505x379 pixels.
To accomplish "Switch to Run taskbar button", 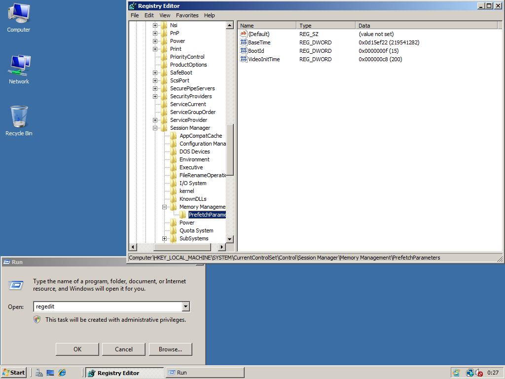I will [205, 373].
